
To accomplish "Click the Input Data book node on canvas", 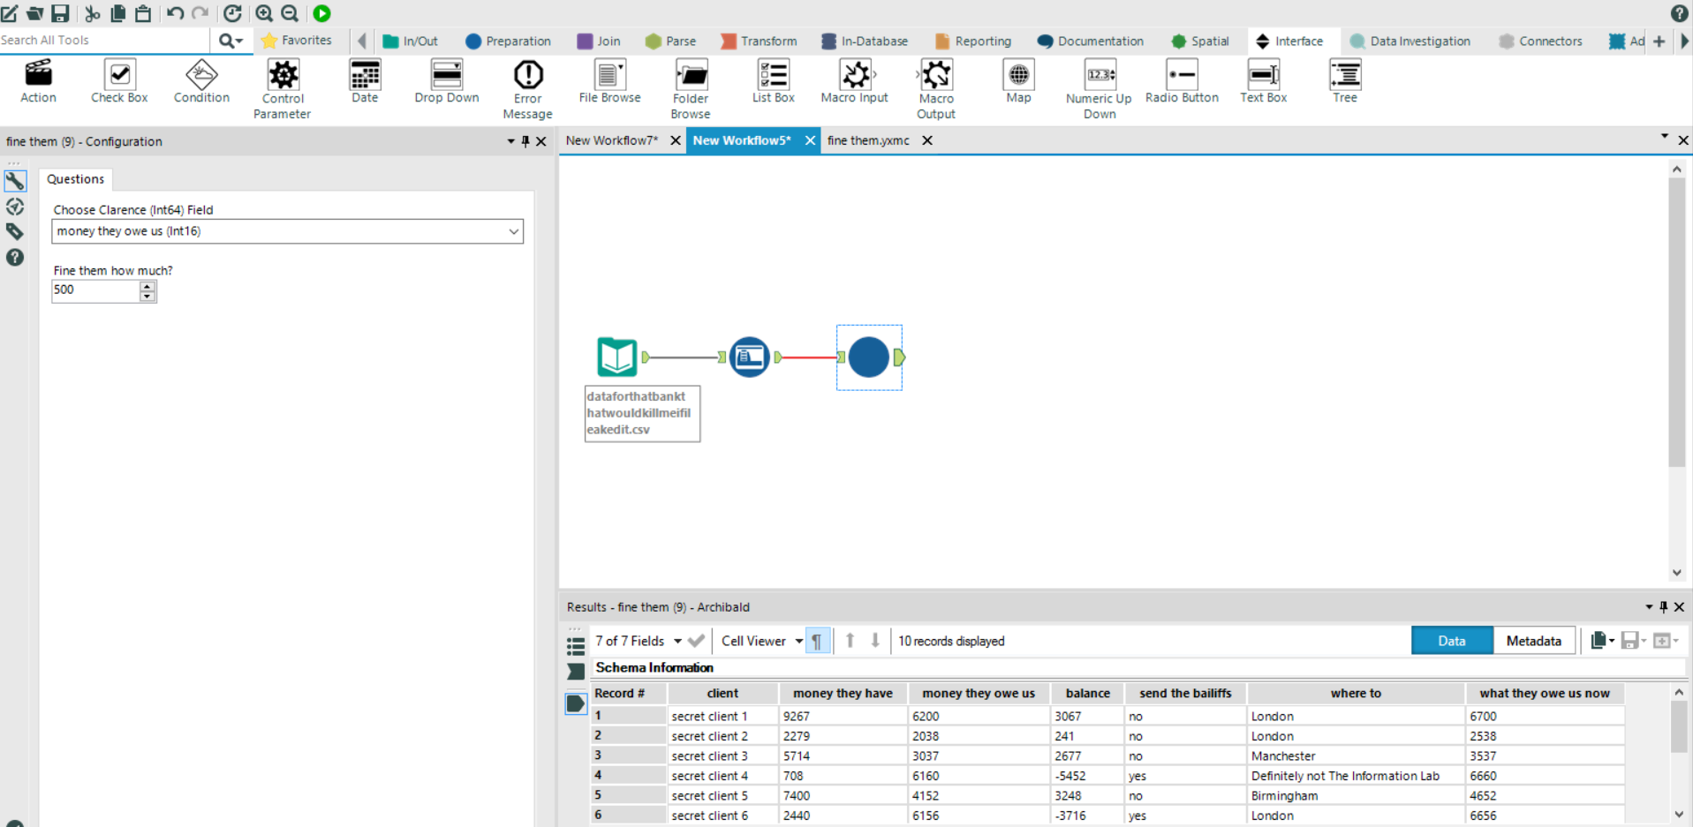I will (x=616, y=357).
